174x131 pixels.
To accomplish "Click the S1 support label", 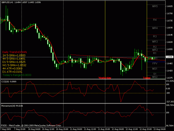I will (x=155, y=74).
